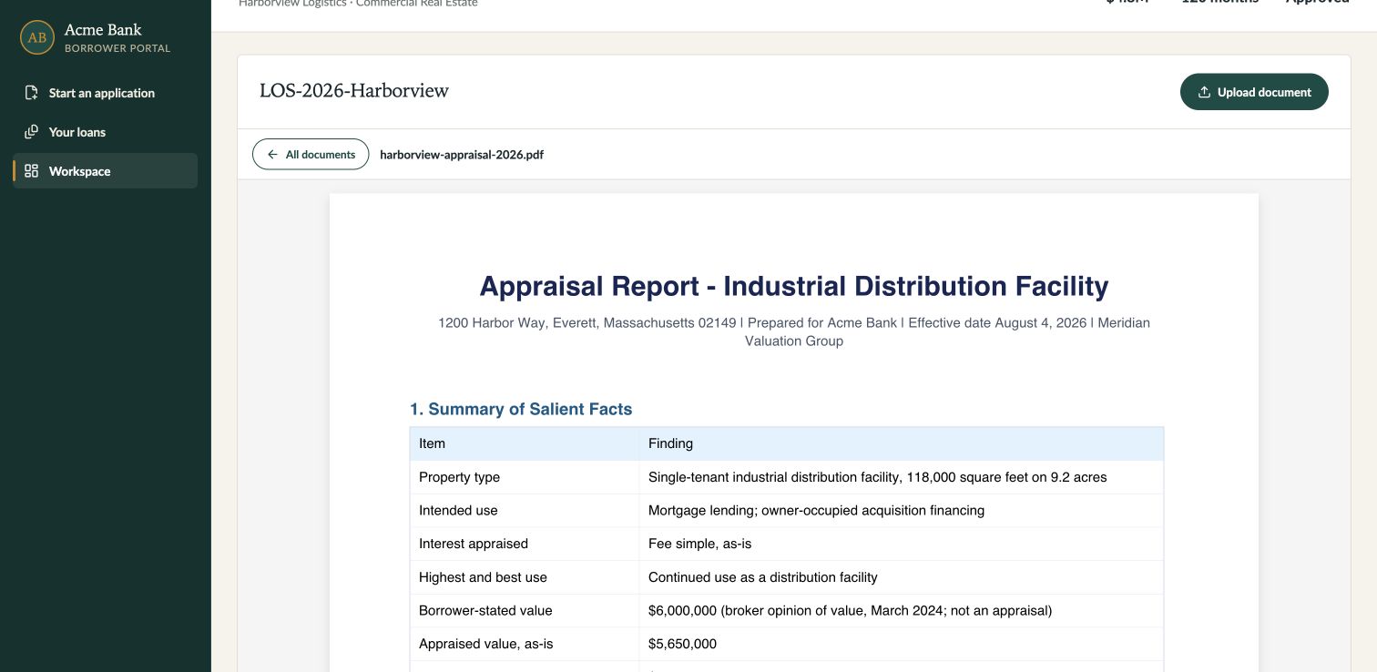Click the Start an application icon
The height and width of the screenshot is (672, 1377).
point(31,93)
